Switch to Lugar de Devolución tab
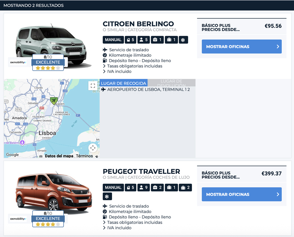Viewport: 294px width, 237px height. coord(172,83)
